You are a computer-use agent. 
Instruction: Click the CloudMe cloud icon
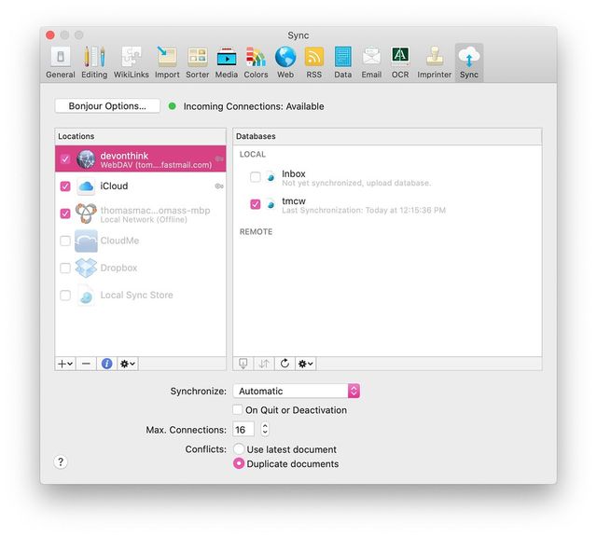86,241
